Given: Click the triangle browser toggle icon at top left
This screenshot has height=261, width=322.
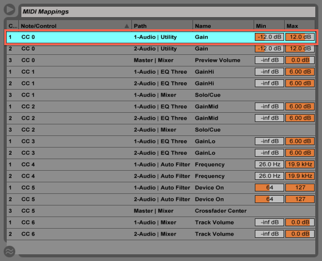Looking at the screenshot, I should [9, 9].
